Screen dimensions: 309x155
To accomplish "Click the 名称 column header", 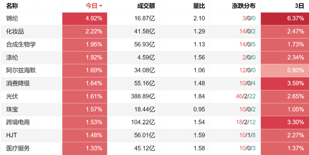I will [12, 6].
